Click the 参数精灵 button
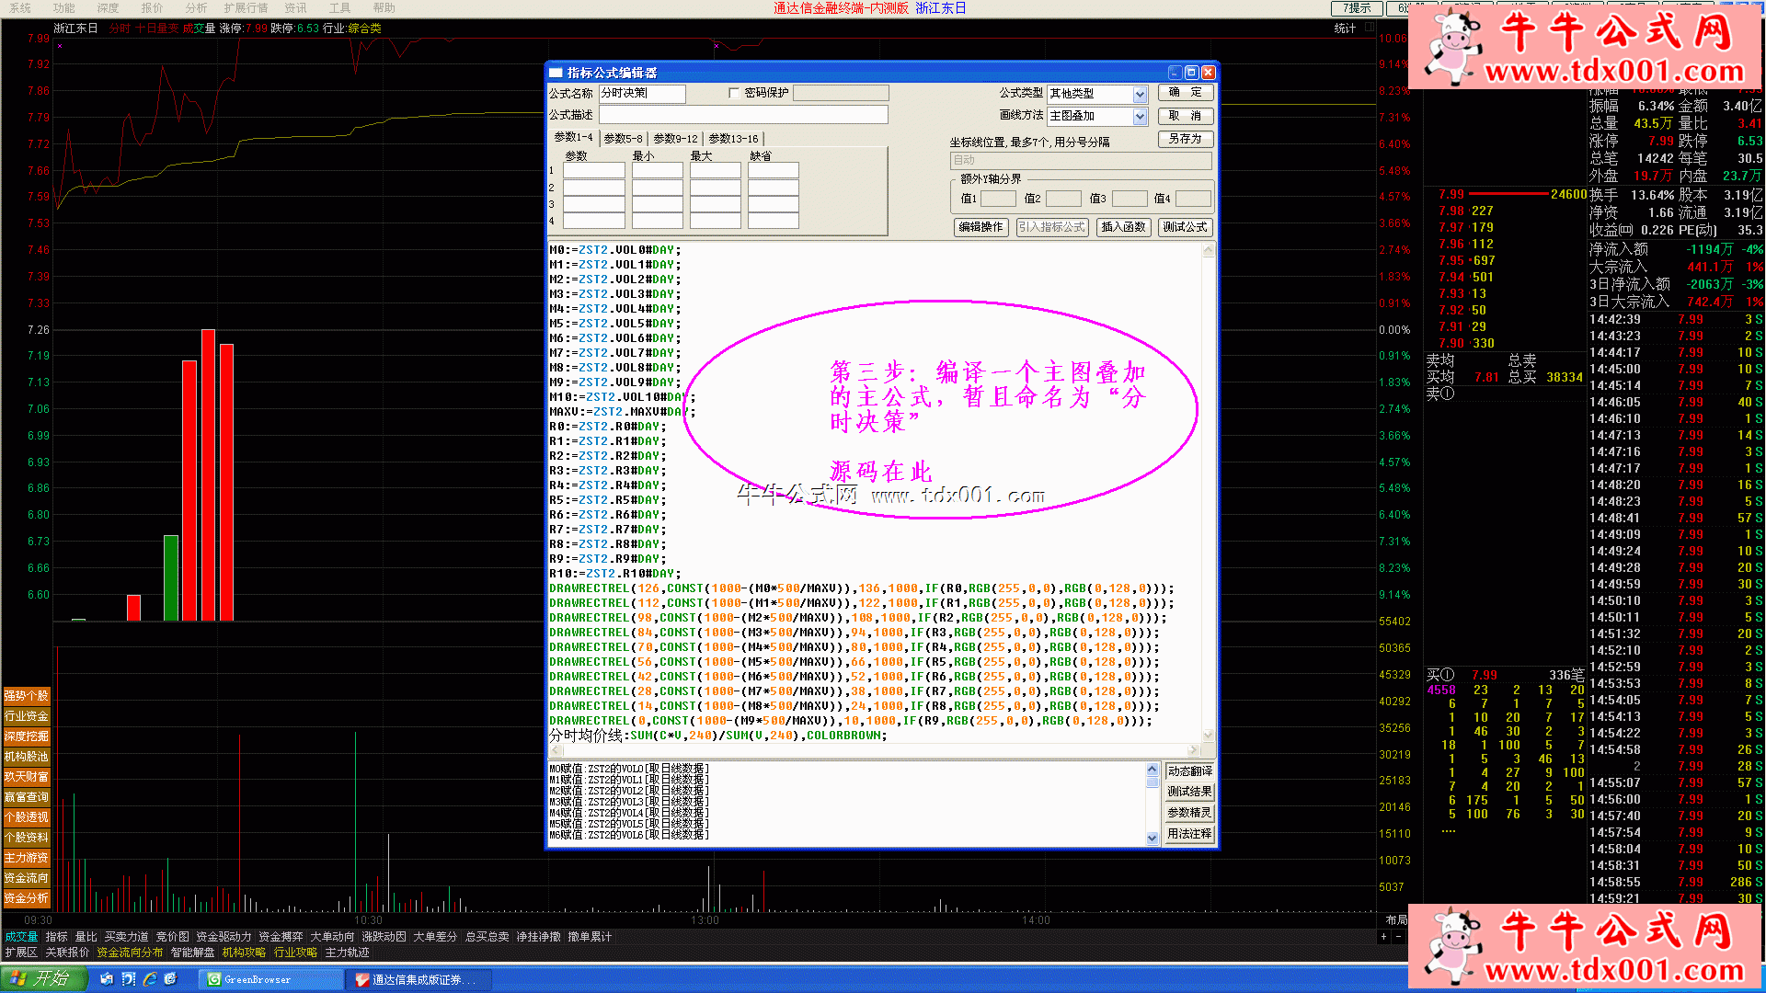Viewport: 1766px width, 993px height. [x=1189, y=813]
